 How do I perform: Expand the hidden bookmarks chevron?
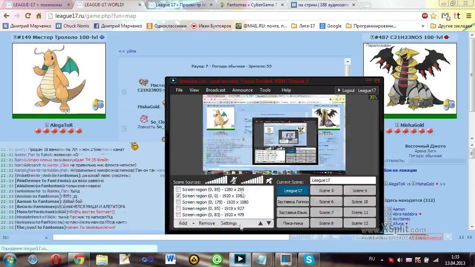pos(423,26)
